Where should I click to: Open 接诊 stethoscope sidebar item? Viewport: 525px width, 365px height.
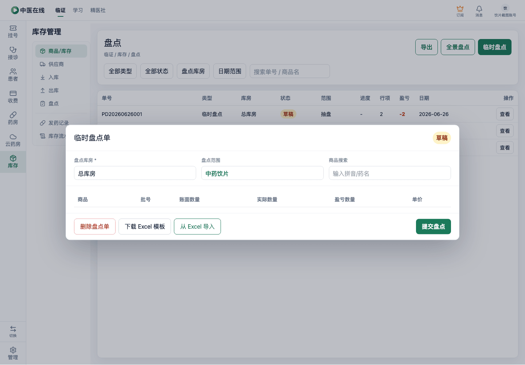13,53
